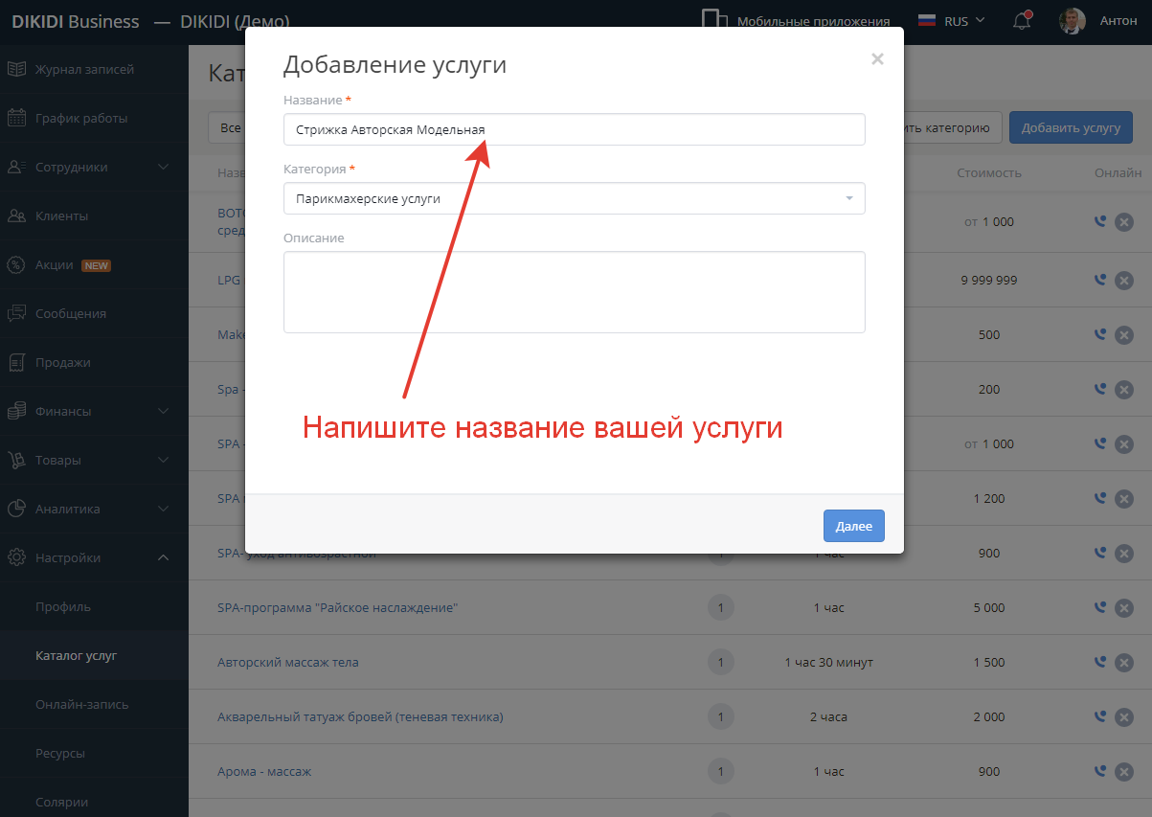Click DIKIDI Business logo
This screenshot has width=1152, height=817.
[76, 21]
